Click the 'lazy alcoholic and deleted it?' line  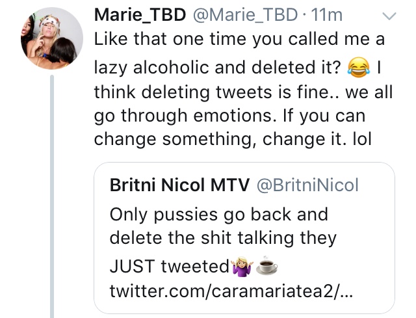[x=217, y=68]
